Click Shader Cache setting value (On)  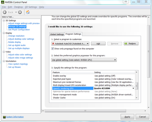click(105, 98)
